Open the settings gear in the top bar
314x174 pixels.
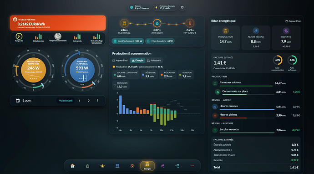tap(182, 7)
